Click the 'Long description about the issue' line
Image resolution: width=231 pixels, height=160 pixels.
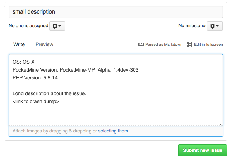(49, 93)
